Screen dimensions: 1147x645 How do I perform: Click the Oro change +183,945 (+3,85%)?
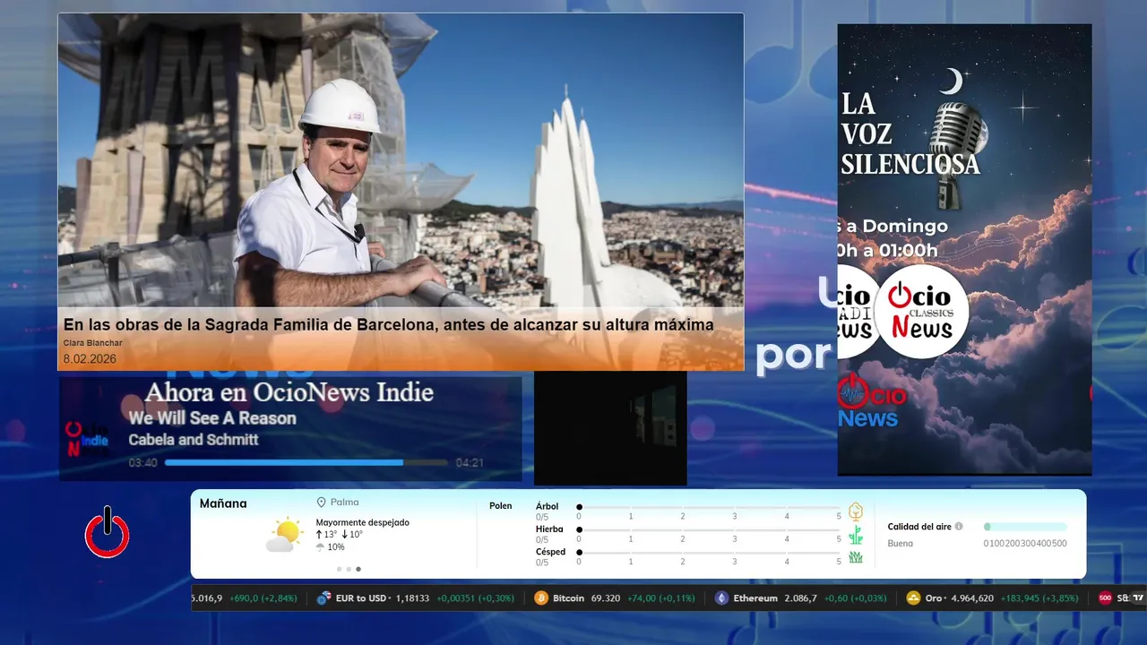coord(1039,598)
